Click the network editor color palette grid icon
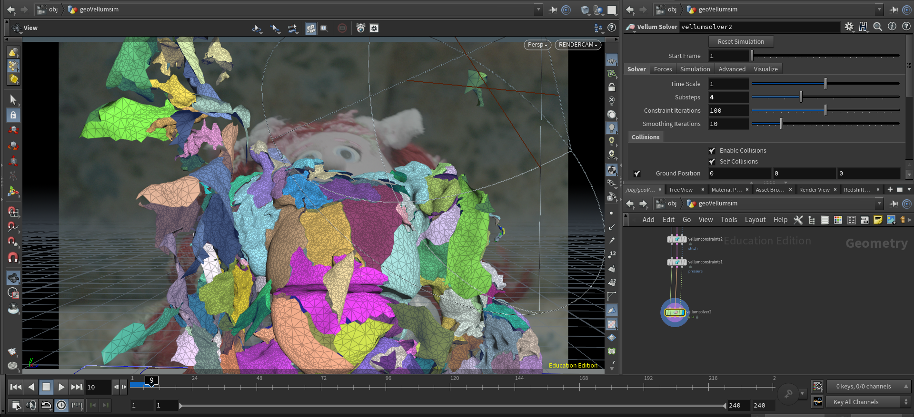 point(838,220)
